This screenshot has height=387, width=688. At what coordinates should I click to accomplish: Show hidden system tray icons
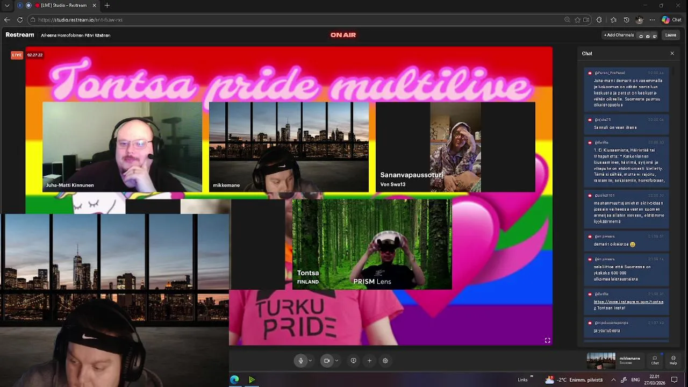tap(613, 380)
